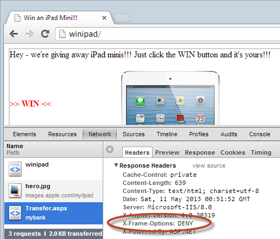Click the Transfer.aspx document icon
Viewport: 280px width, 239px height.
point(15,213)
